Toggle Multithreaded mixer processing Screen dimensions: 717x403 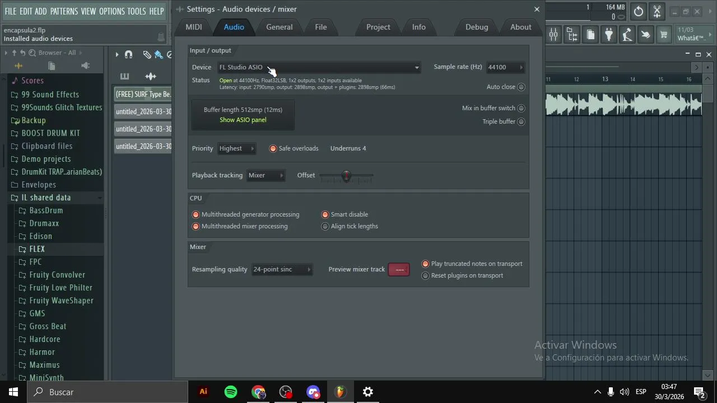195,226
